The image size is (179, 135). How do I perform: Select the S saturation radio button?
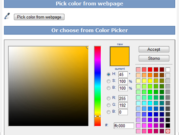coord(108,81)
